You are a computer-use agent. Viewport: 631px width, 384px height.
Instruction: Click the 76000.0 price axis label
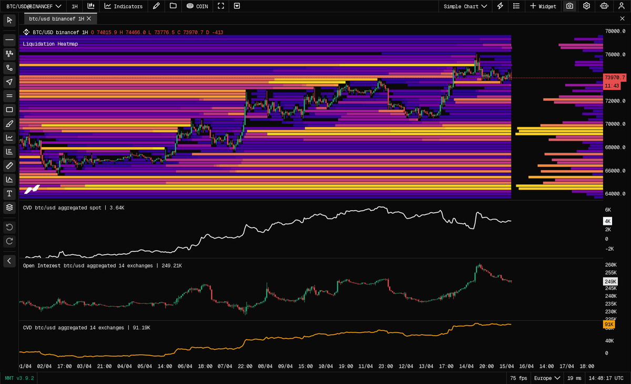(616, 55)
